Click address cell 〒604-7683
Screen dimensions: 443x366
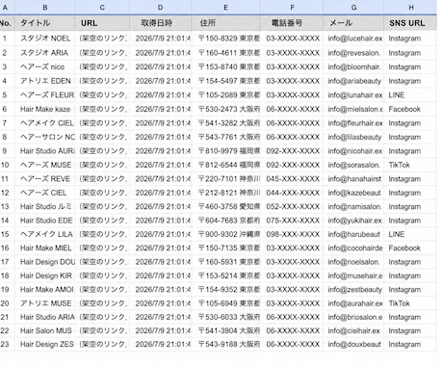click(225, 221)
